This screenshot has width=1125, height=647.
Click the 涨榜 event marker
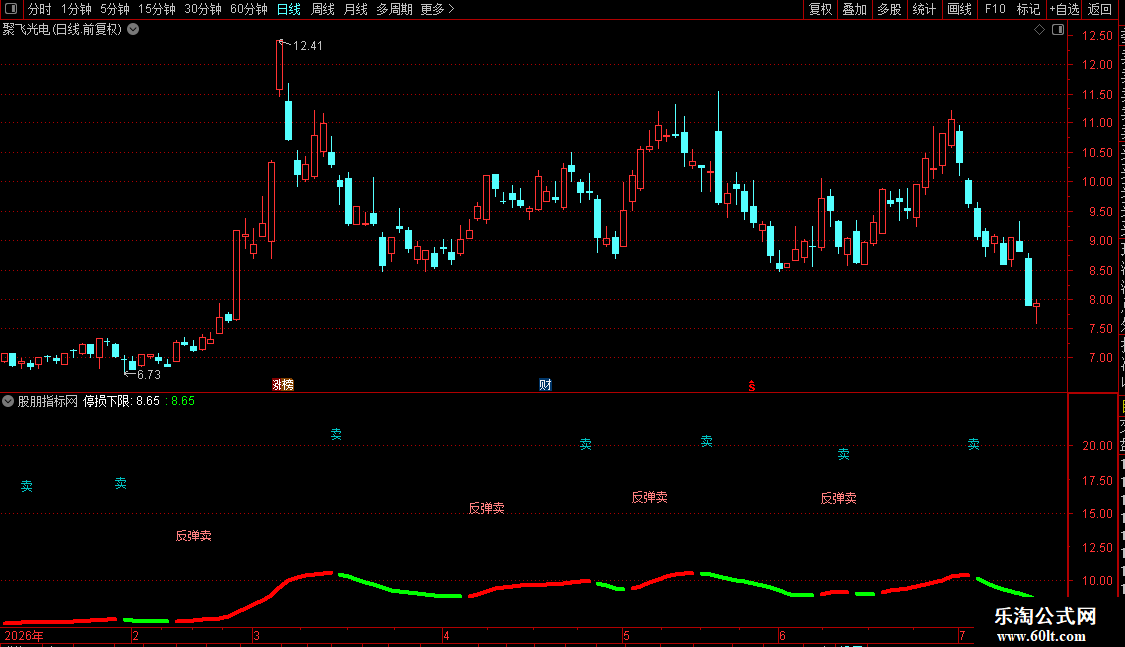[x=283, y=385]
